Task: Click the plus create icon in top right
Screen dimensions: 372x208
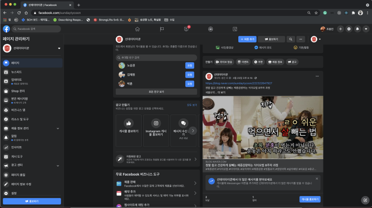Action: pos(340,29)
